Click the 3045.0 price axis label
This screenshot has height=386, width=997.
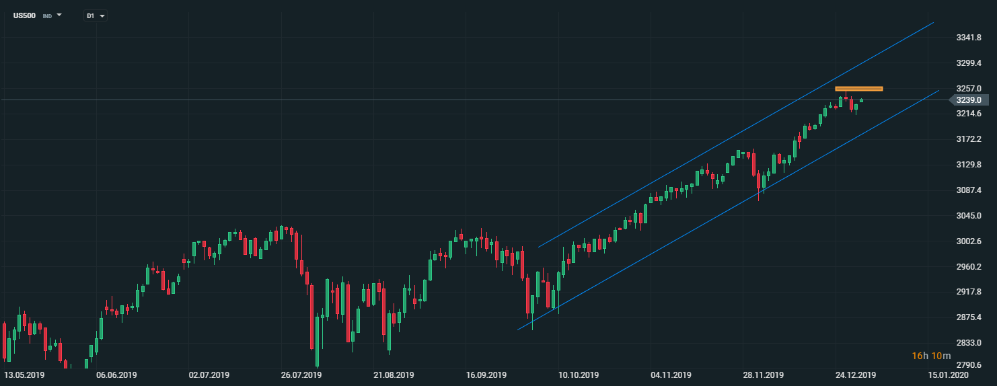pos(969,216)
